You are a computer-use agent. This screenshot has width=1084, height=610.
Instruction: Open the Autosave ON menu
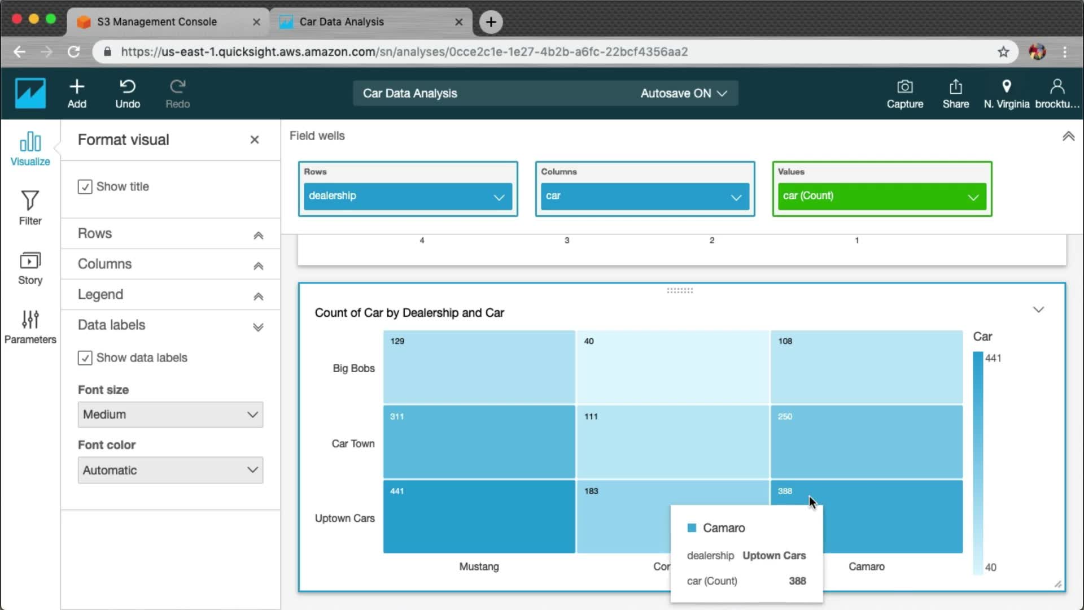tap(683, 93)
